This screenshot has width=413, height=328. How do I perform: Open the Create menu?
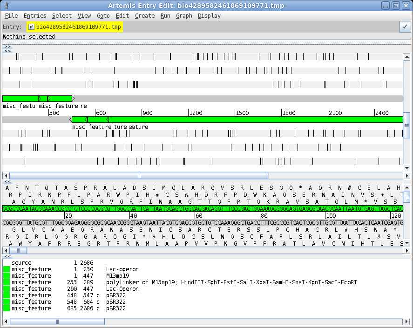point(144,16)
